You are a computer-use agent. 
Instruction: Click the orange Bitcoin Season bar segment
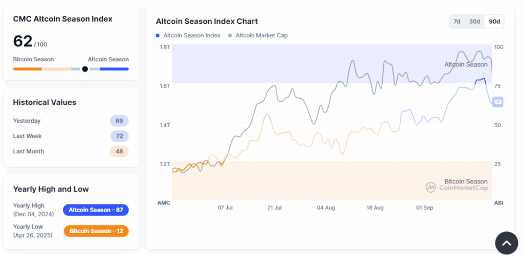[27, 69]
